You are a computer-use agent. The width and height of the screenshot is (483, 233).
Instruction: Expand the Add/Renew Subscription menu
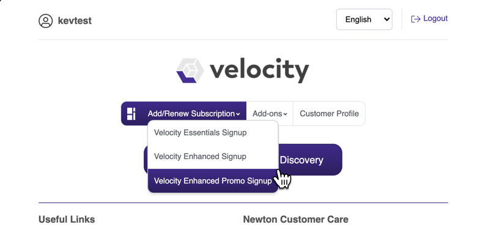194,114
